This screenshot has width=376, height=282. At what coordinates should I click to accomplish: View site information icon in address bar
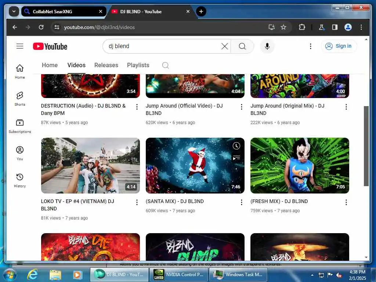pyautogui.click(x=57, y=27)
